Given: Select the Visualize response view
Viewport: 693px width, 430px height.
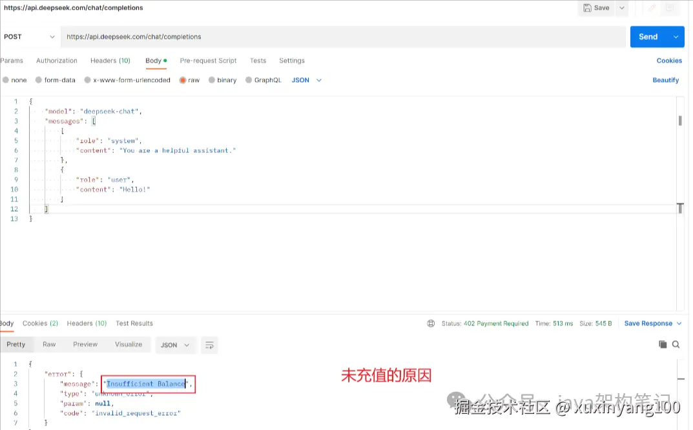Looking at the screenshot, I should [x=129, y=344].
